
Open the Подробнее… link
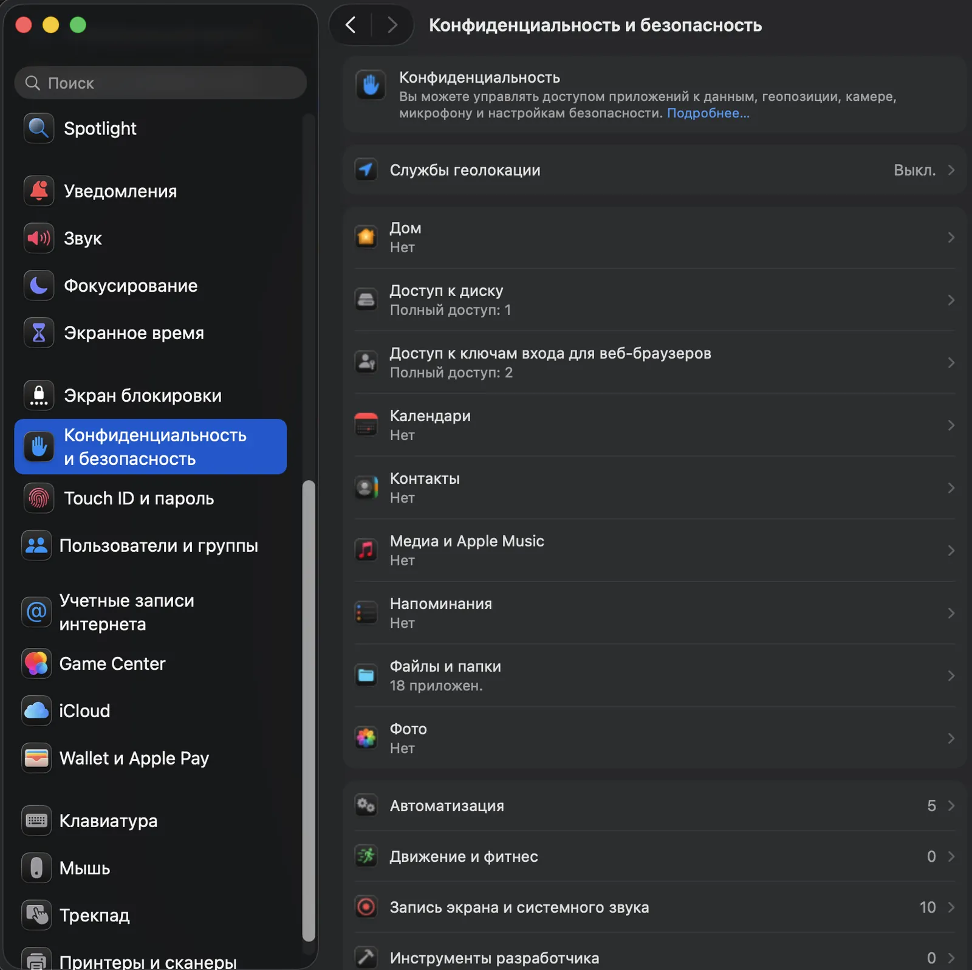[708, 113]
